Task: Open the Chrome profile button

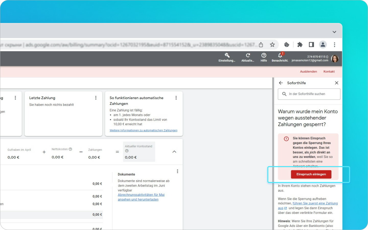Action: pyautogui.click(x=323, y=45)
